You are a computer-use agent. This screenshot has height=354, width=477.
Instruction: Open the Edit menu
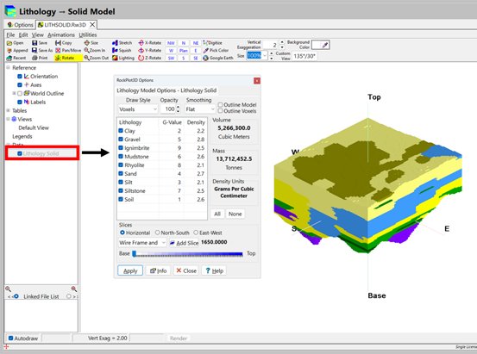[x=23, y=34]
